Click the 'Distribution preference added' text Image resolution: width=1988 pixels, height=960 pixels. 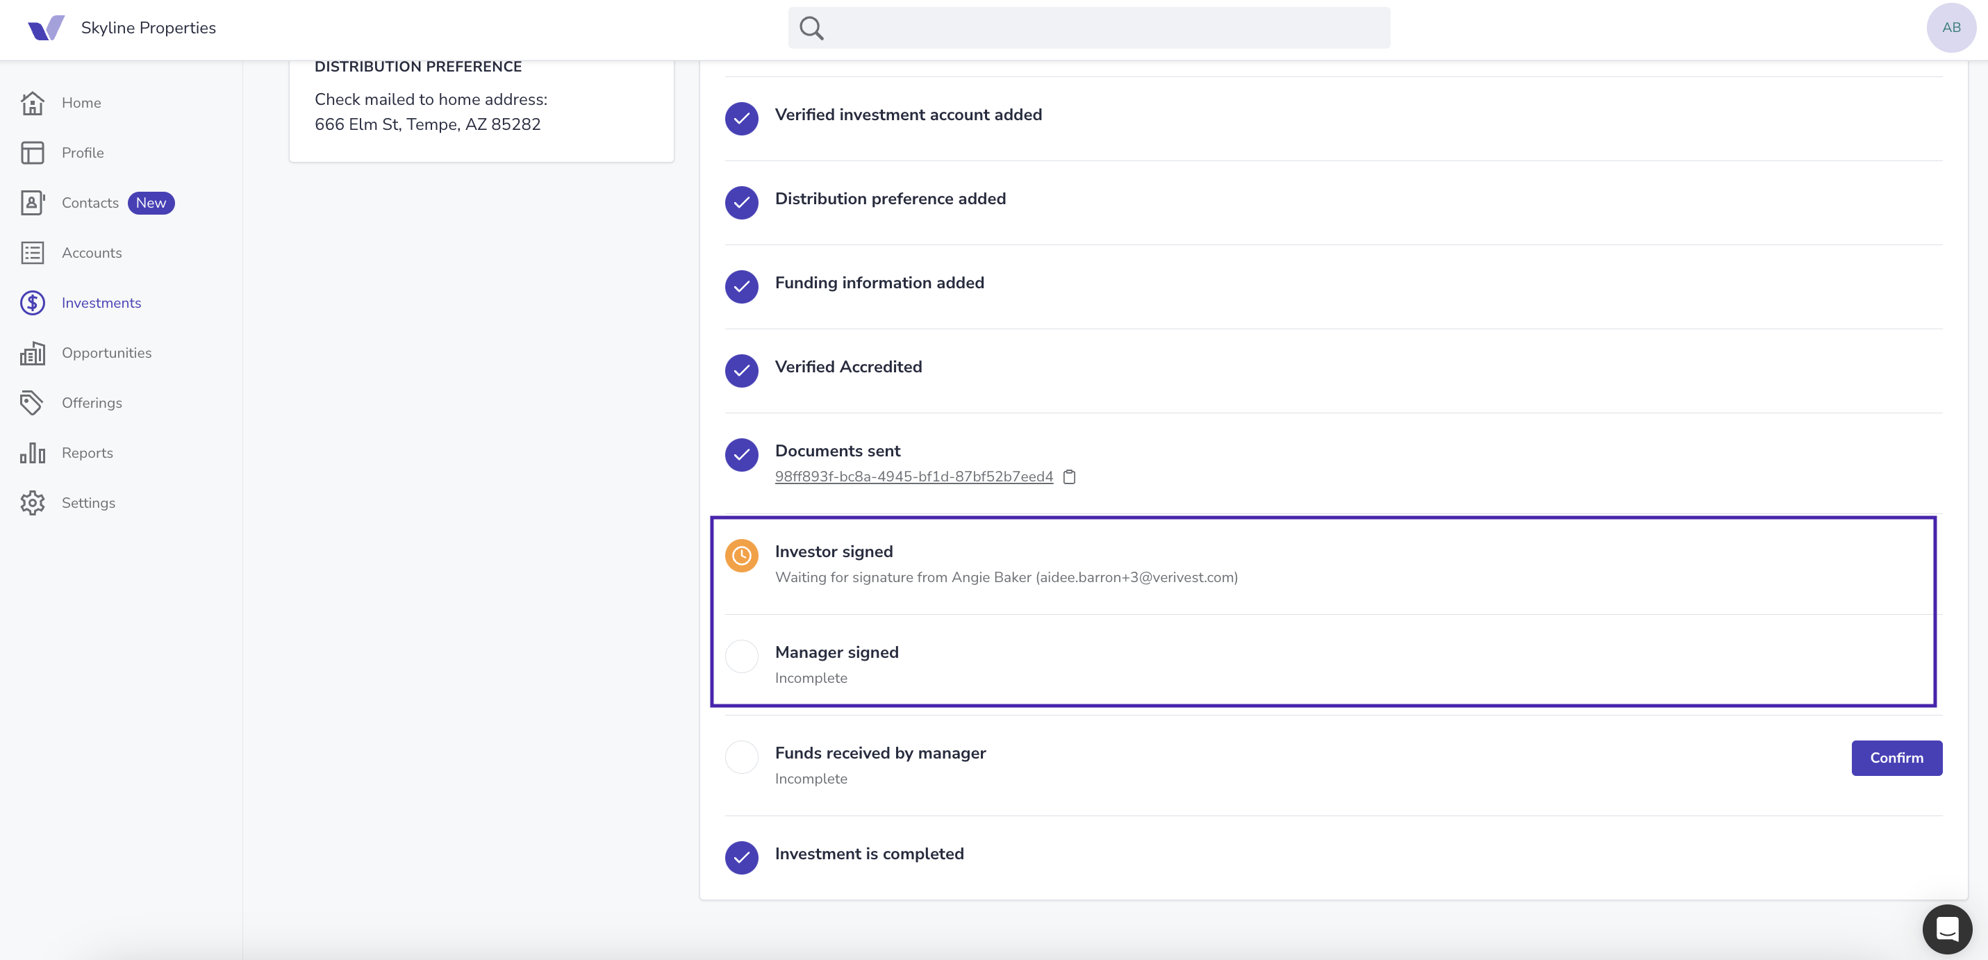(x=890, y=199)
